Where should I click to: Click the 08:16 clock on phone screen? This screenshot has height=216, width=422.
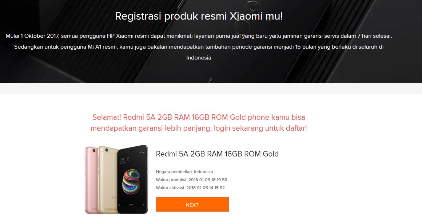point(124,160)
